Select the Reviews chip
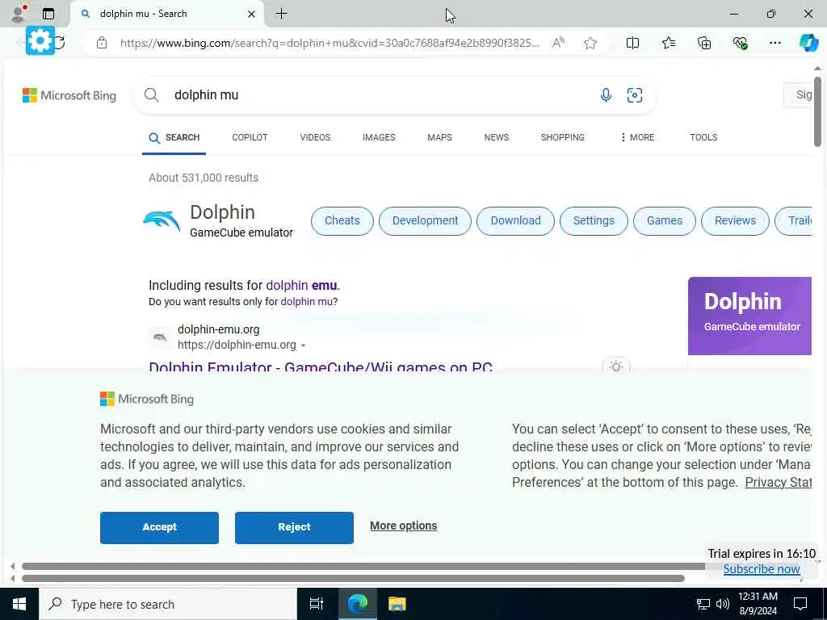This screenshot has width=827, height=620. (735, 221)
